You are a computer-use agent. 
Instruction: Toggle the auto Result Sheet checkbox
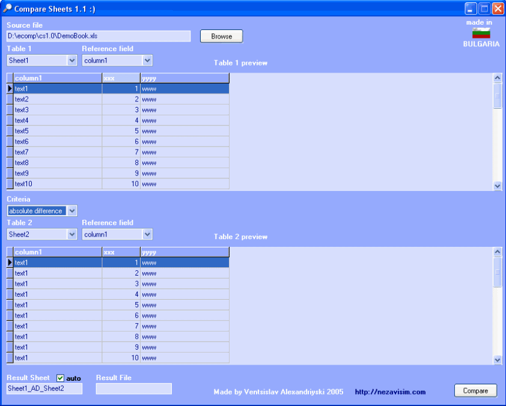coord(60,378)
